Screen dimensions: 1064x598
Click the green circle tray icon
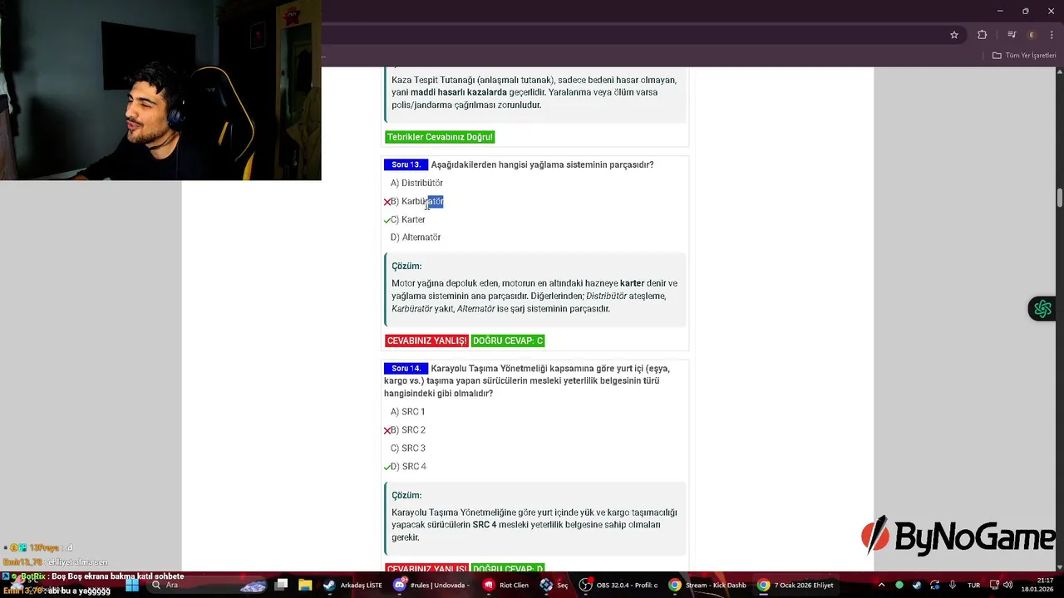(x=899, y=585)
